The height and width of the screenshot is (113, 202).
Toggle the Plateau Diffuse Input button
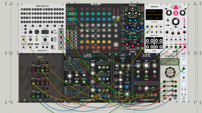coord(142,21)
